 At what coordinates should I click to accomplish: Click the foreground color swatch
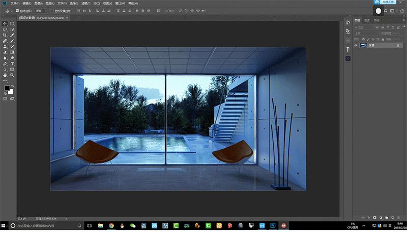[x=7, y=88]
